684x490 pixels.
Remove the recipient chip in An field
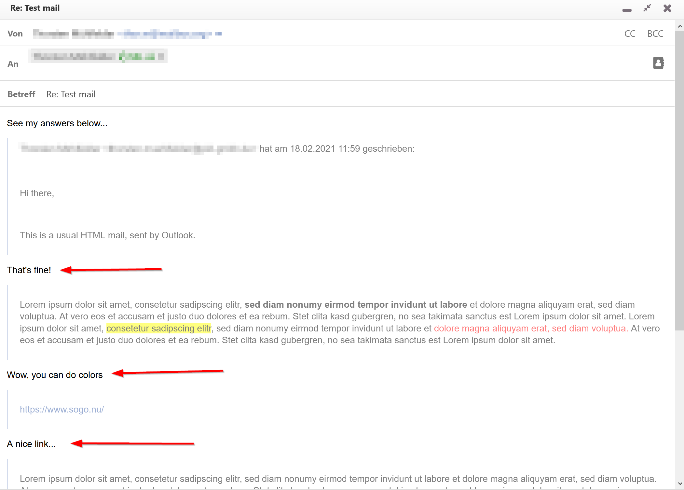(161, 57)
